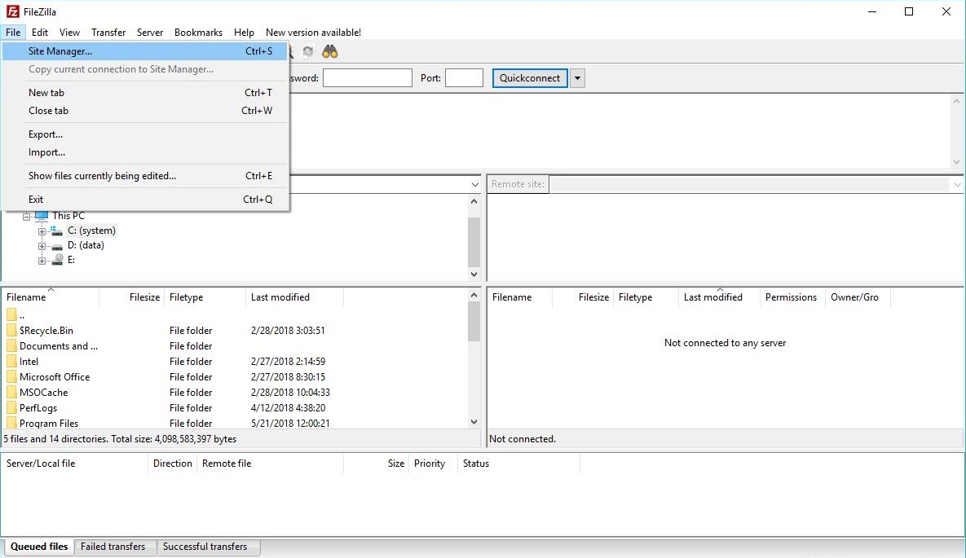Select the 'Not connected.' remote status text
The width and height of the screenshot is (966, 558).
coord(523,439)
